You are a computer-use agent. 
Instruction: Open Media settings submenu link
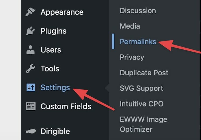(x=130, y=26)
